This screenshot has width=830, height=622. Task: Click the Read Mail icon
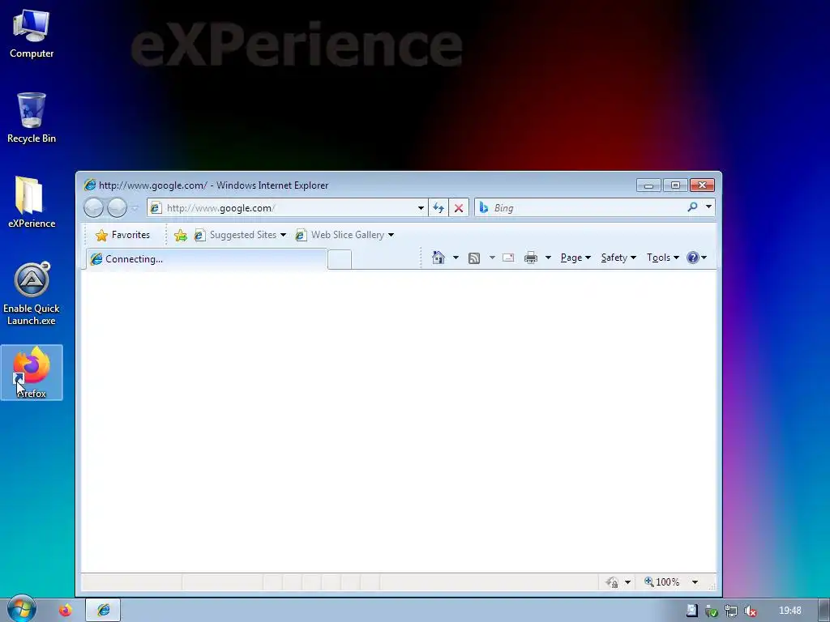point(508,258)
